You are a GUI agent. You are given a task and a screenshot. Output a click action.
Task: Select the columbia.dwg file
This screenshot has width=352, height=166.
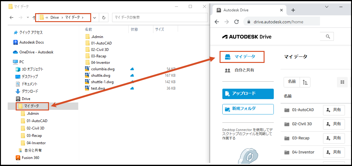pyautogui.click(x=100, y=69)
